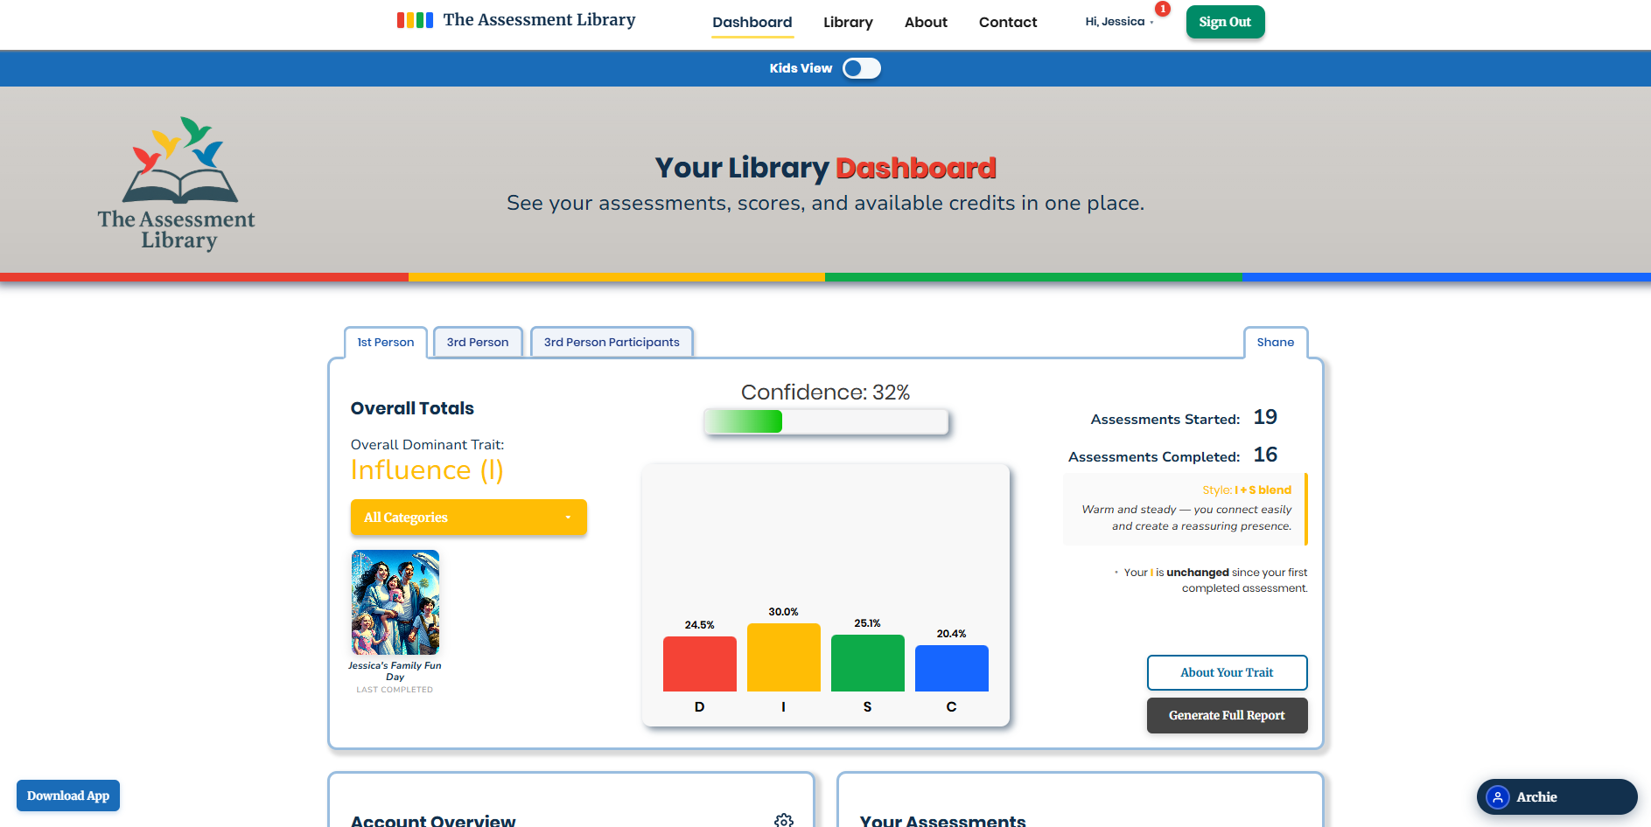Click the Your Assessments heading
1651x827 pixels.
[x=942, y=820]
